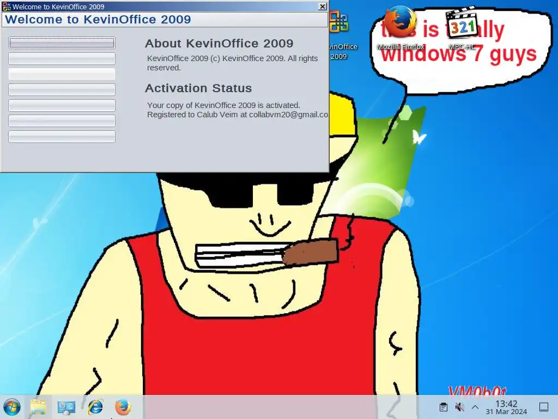Click the large 'Welcome to KevinOffice 2009' banner
Image resolution: width=558 pixels, height=419 pixels.
(x=98, y=19)
